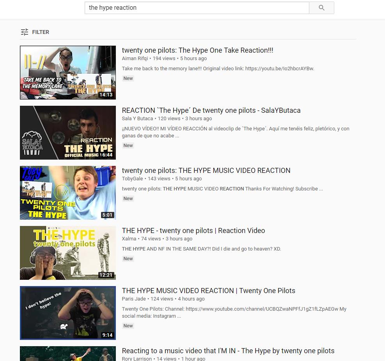Visit the Xalma channel

point(129,239)
